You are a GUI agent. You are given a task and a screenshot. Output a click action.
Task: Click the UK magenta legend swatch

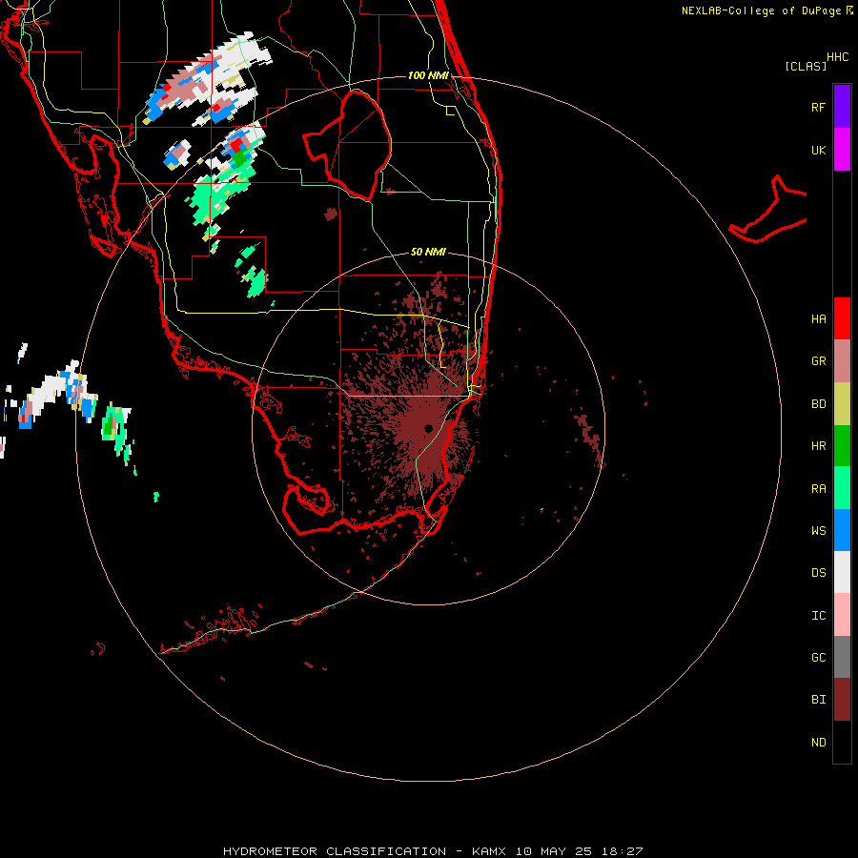pos(842,150)
